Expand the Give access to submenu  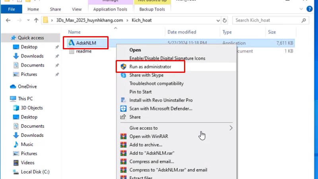(x=231, y=128)
